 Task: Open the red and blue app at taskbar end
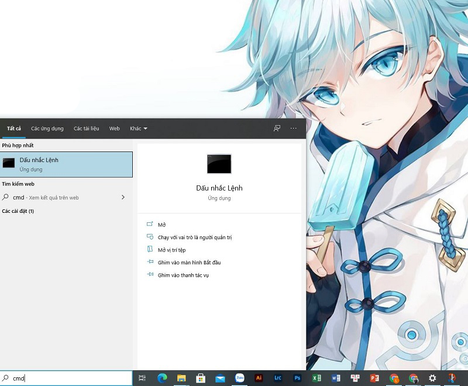452,378
